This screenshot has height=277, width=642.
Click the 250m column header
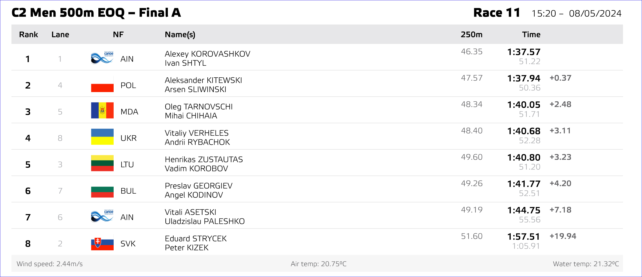(x=471, y=35)
